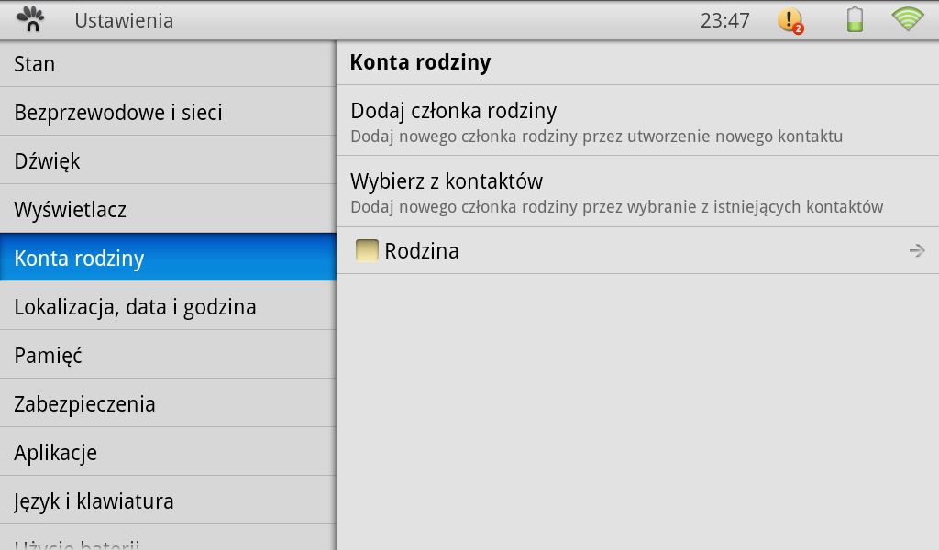This screenshot has height=550, width=939.
Task: Tap Dodaj członka rodziny
Action: click(x=637, y=122)
